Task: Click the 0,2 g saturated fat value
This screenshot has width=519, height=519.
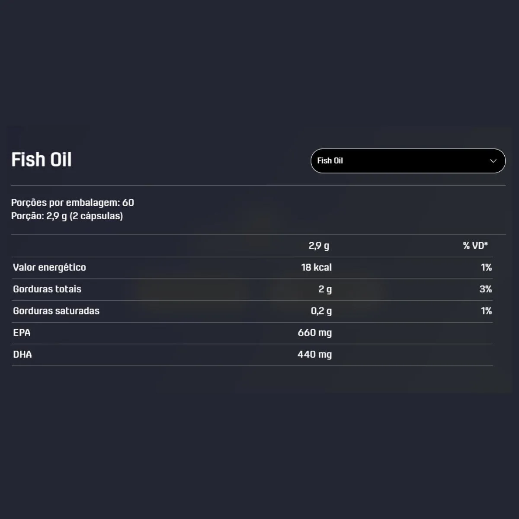Action: click(321, 311)
